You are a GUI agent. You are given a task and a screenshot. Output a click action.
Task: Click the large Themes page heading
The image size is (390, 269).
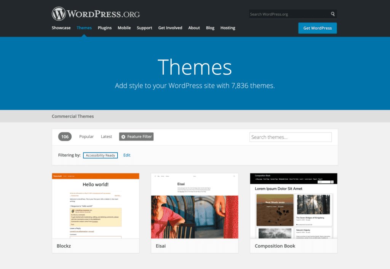coord(195,67)
